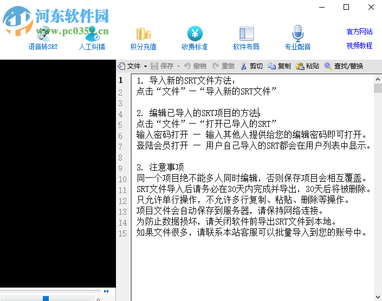Click the vertical scrollbar thumb
The image size is (382, 301).
click(x=378, y=88)
